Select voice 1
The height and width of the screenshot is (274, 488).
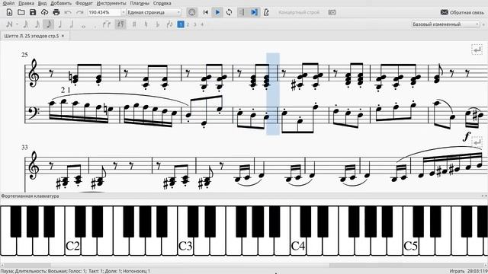coord(181,24)
